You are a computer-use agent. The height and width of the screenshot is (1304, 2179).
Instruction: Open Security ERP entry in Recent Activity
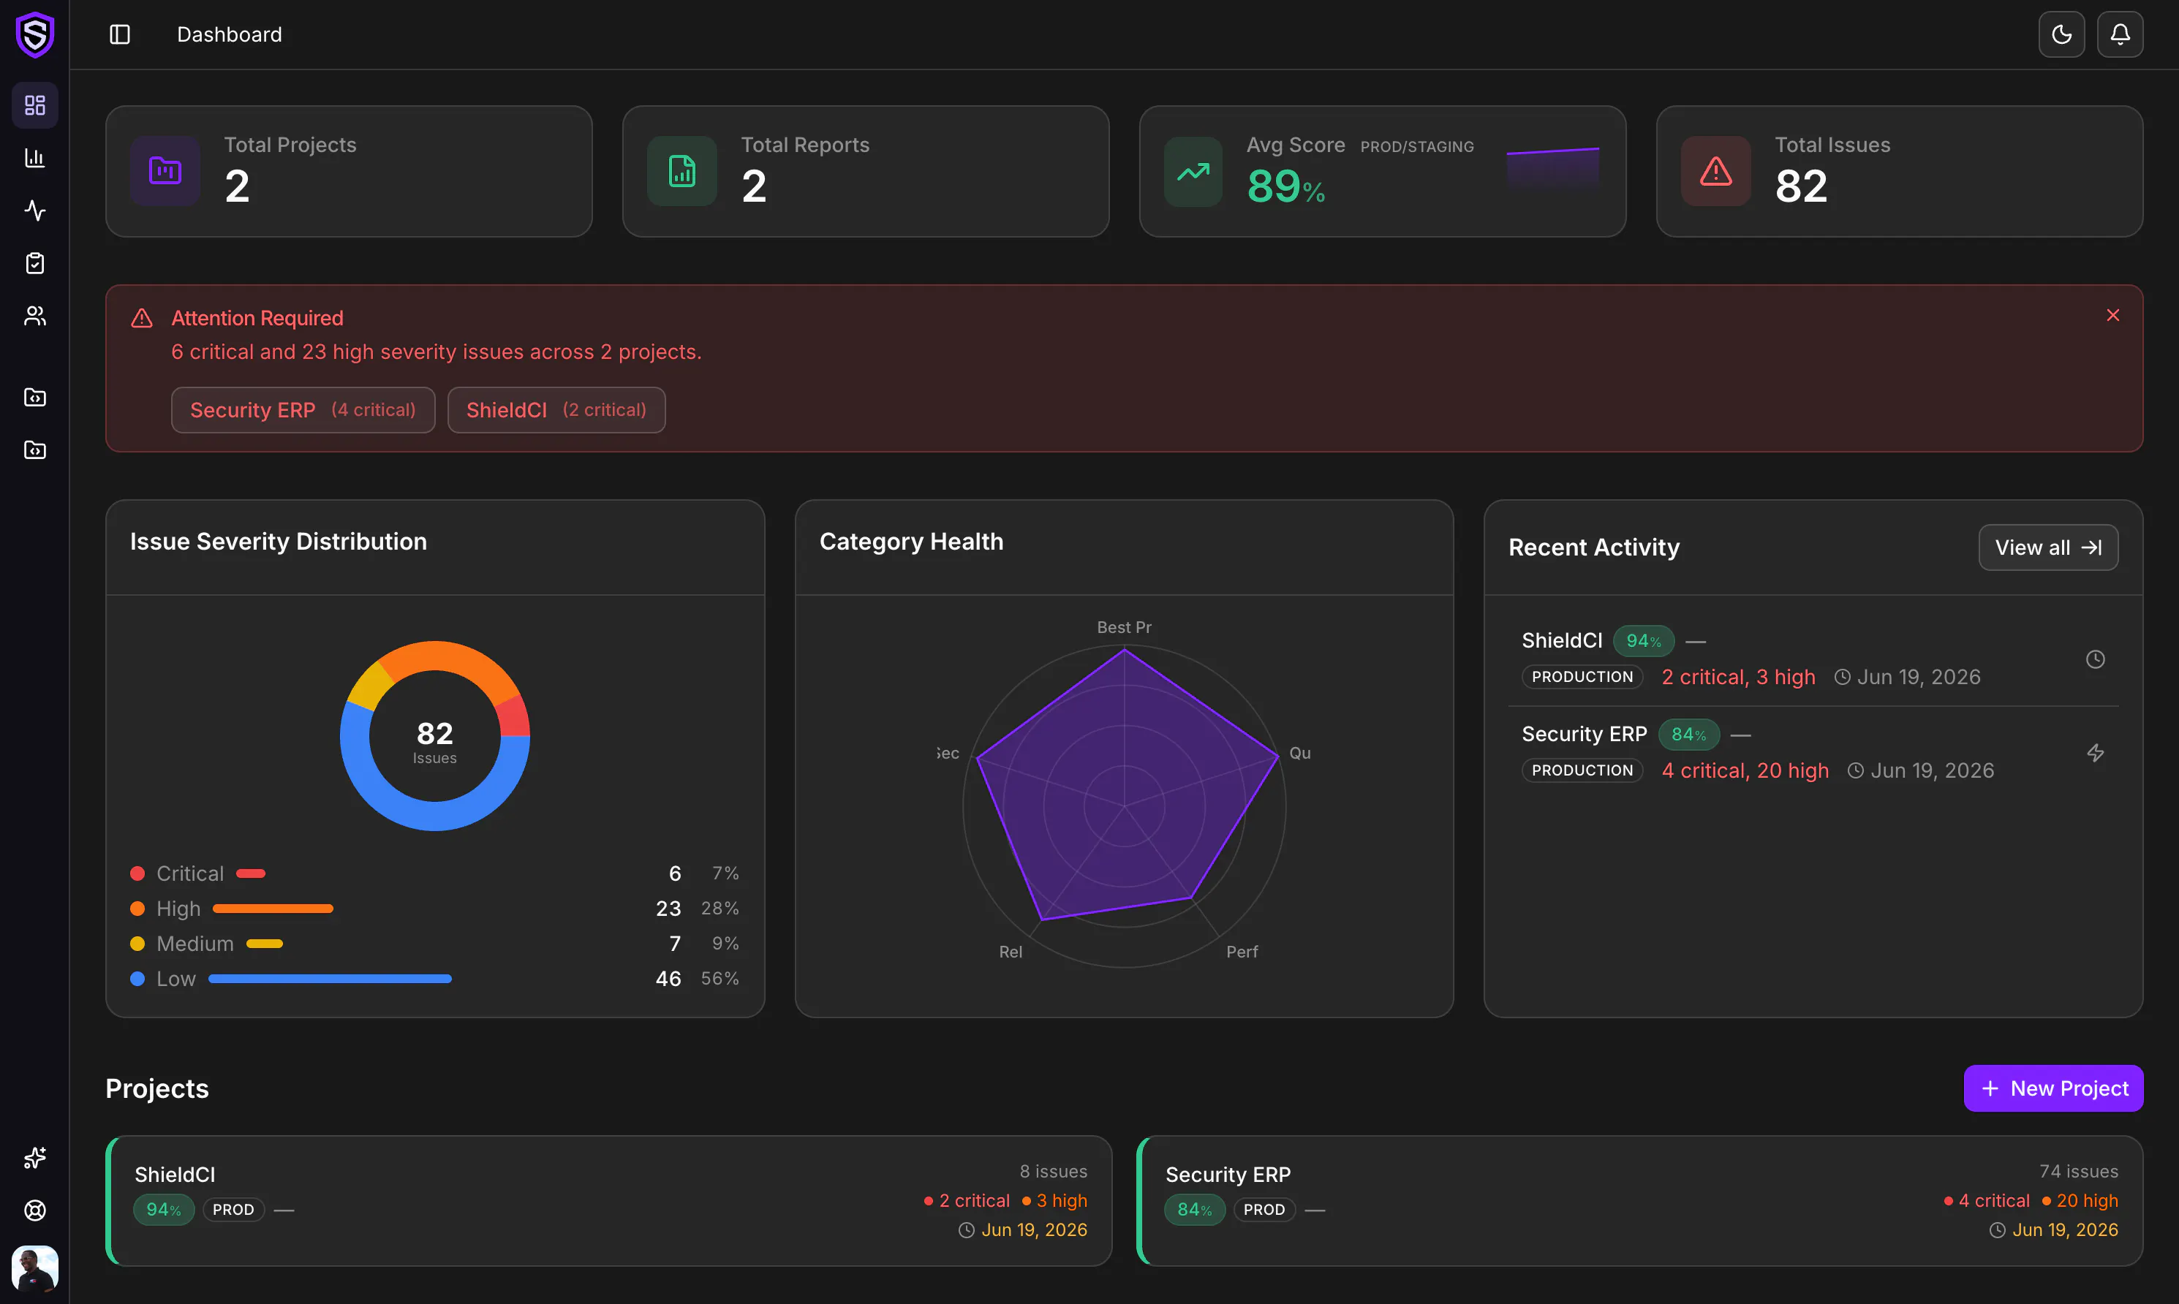1813,752
